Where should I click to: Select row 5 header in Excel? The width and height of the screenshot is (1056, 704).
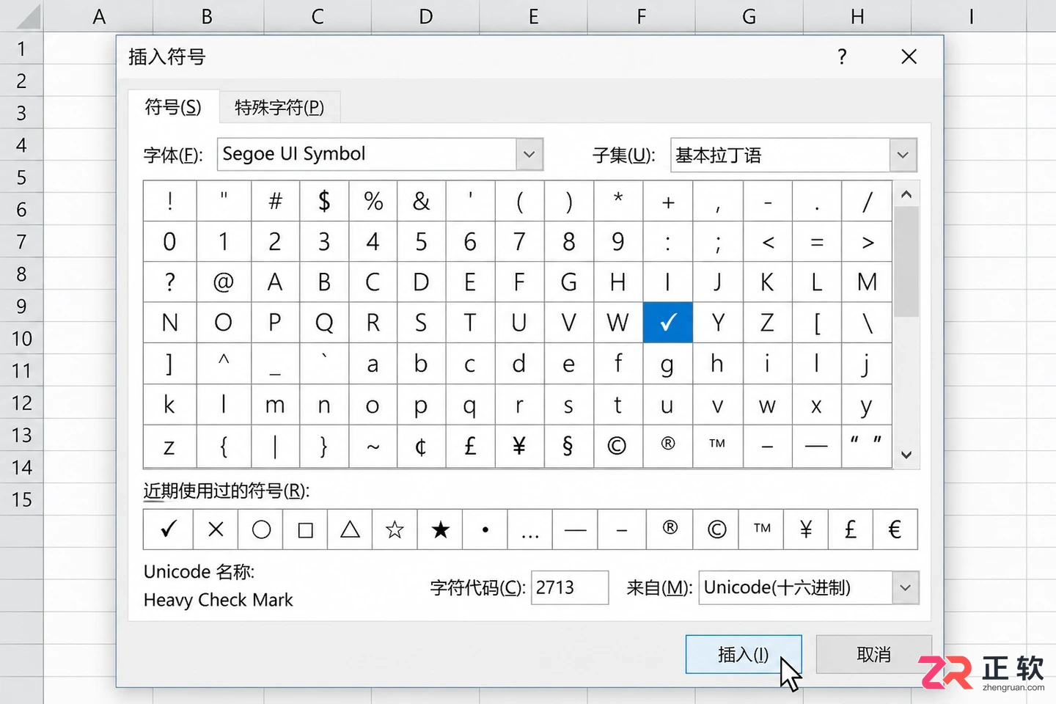point(21,177)
